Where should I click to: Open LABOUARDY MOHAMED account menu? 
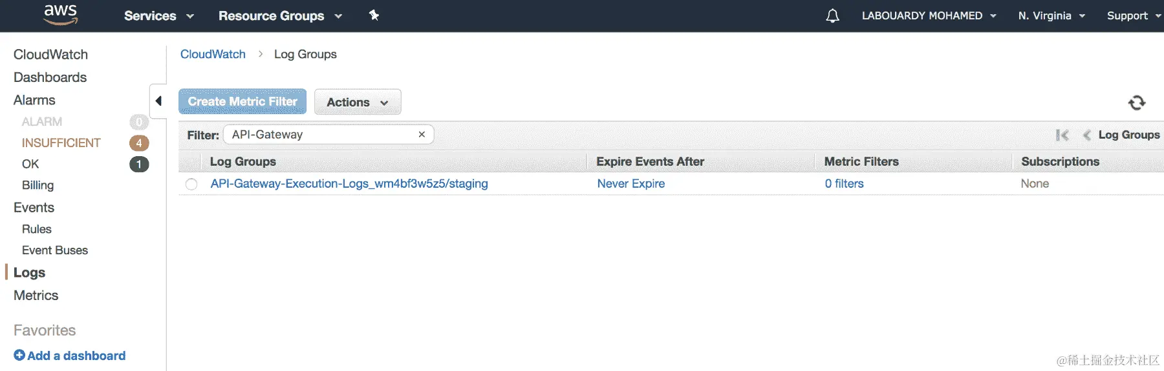(x=929, y=15)
